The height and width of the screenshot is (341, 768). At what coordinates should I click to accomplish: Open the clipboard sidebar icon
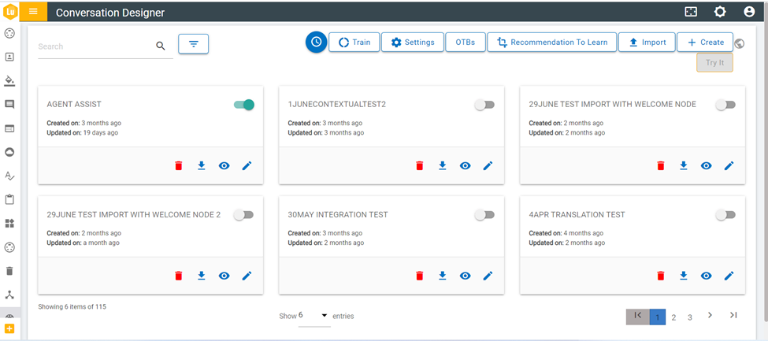click(9, 199)
